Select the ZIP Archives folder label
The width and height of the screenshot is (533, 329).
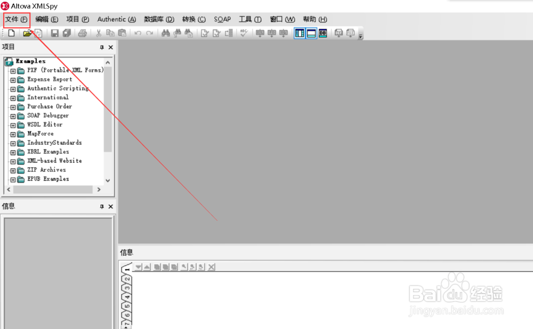46,170
